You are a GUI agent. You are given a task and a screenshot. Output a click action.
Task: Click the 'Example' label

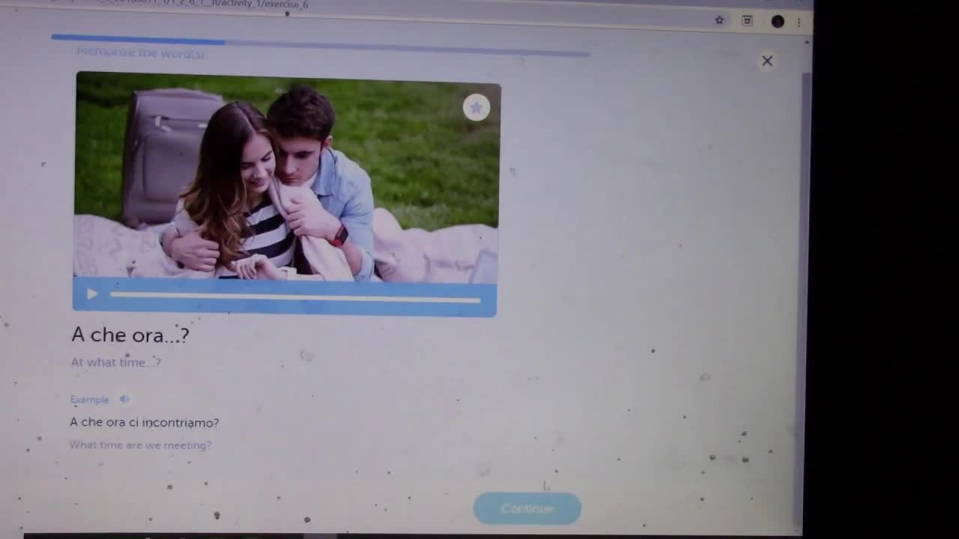[89, 399]
